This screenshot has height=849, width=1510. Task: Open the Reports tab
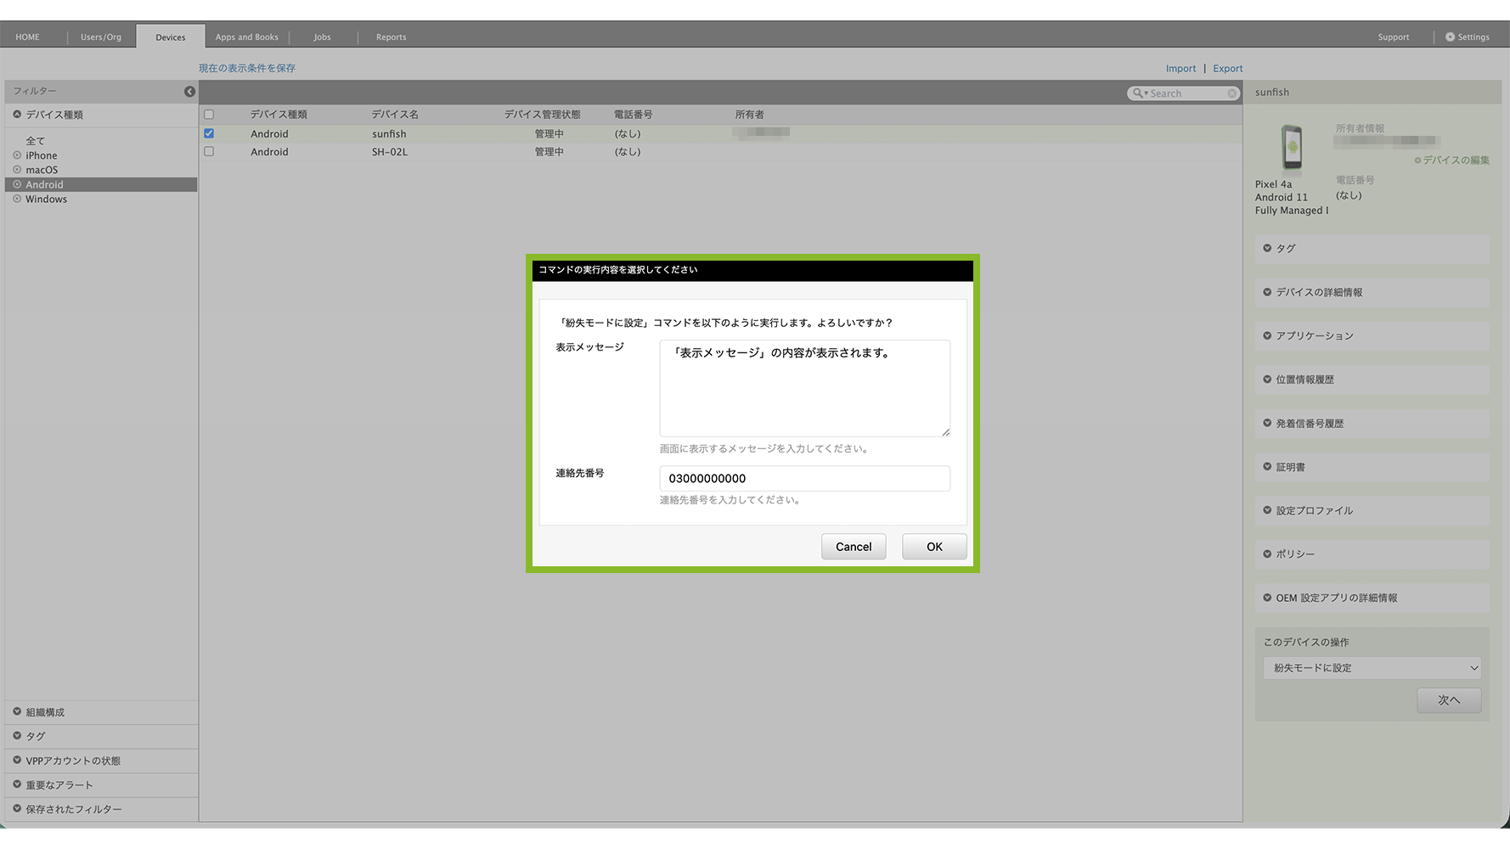(391, 37)
